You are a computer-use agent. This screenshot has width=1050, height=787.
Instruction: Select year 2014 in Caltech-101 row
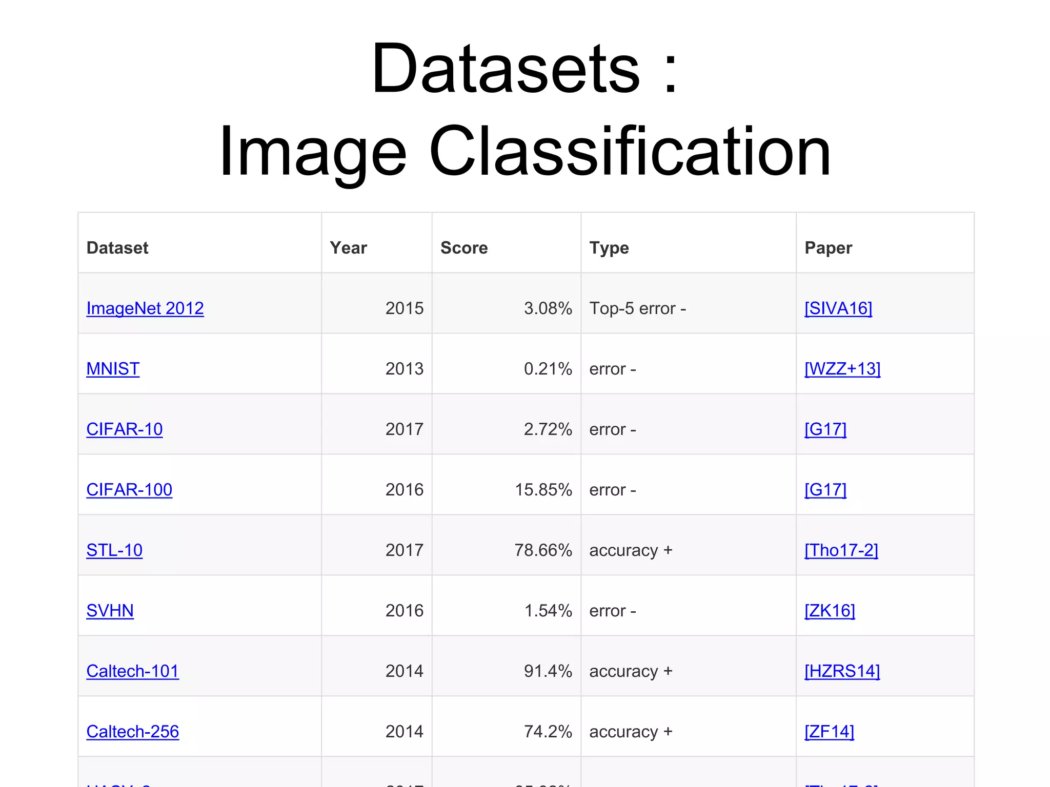point(405,671)
